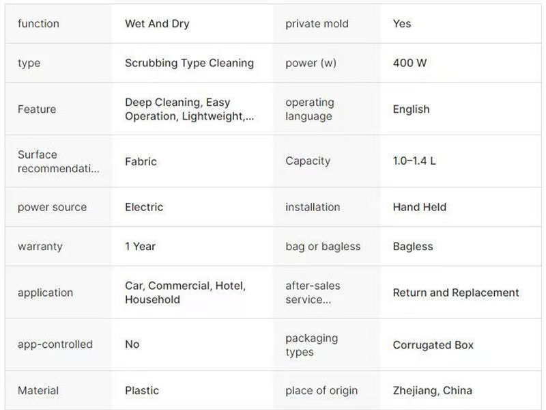Click the private mold 'Yes' value
546x410 pixels.
pyautogui.click(x=402, y=24)
